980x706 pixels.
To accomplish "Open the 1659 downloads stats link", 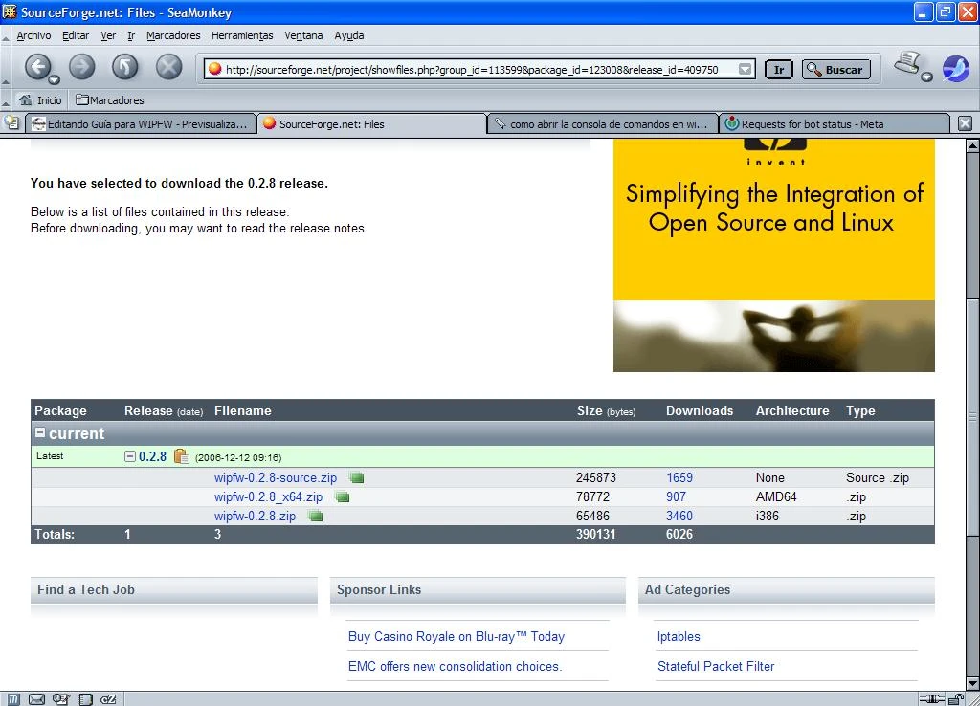I will coord(679,477).
